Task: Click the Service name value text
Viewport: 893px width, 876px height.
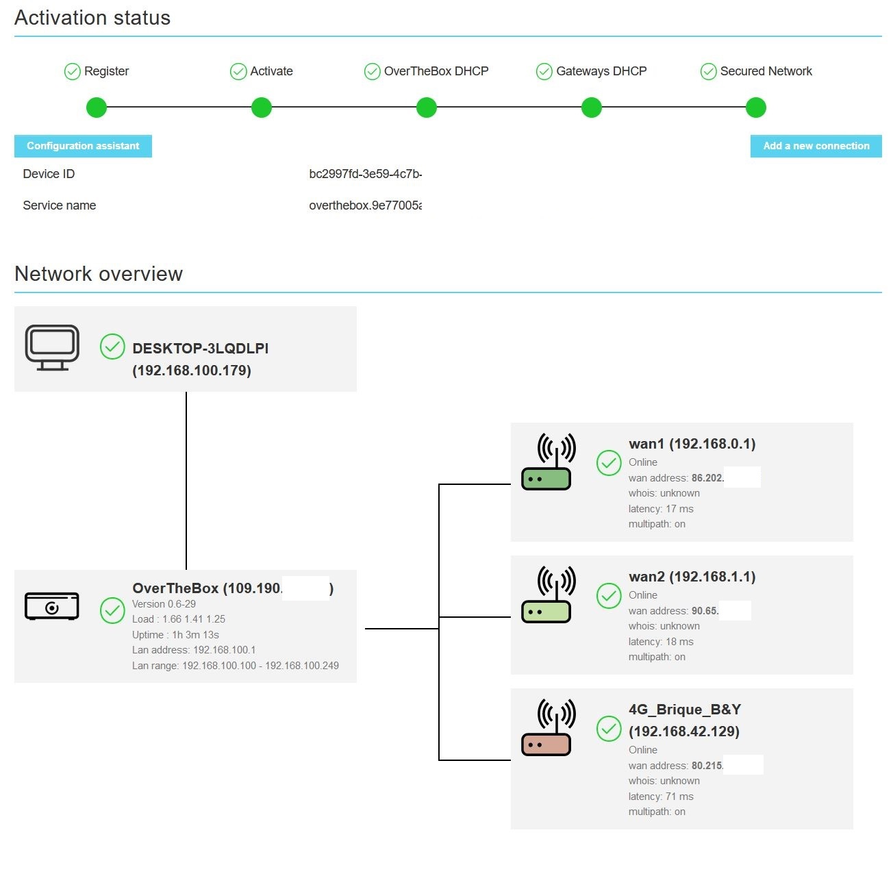Action: click(365, 205)
